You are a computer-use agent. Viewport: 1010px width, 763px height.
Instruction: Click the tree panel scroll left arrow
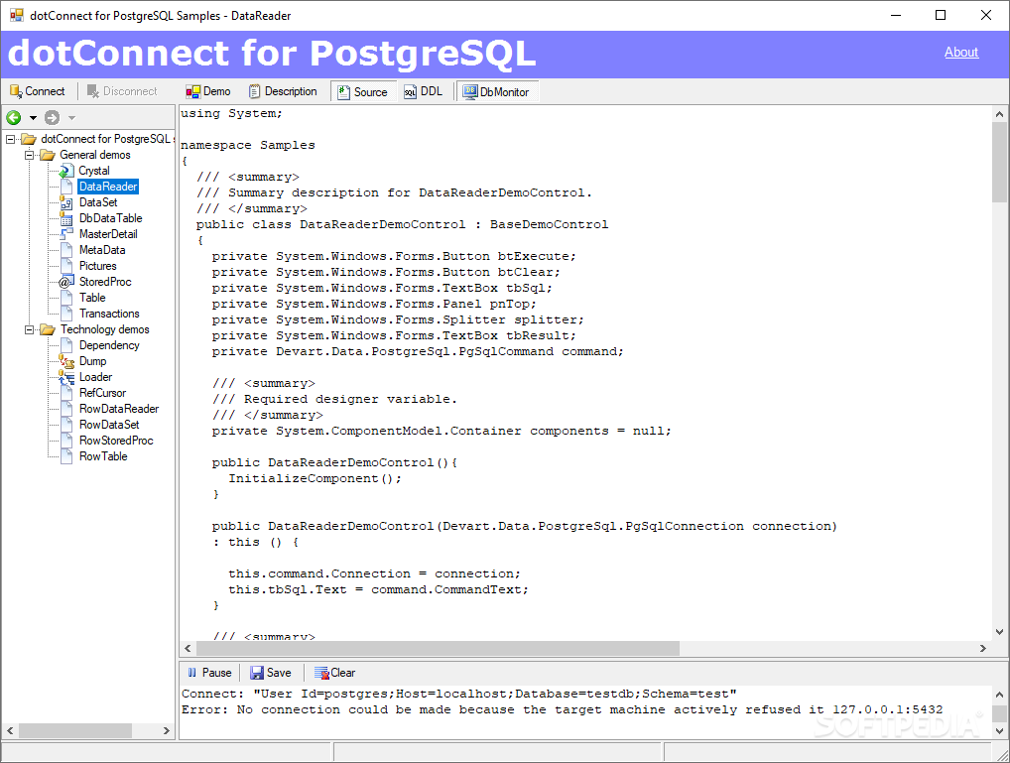tap(10, 731)
